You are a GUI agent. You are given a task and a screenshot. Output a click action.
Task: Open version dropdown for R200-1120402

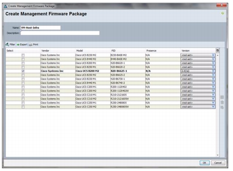coord(198,87)
